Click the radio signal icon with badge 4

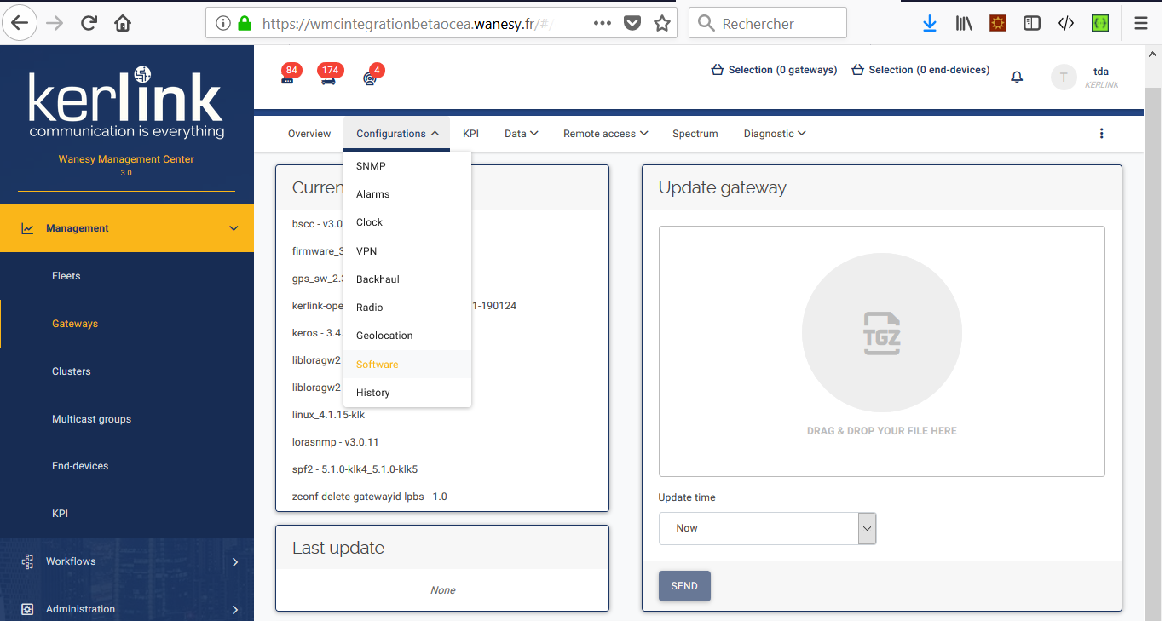370,78
